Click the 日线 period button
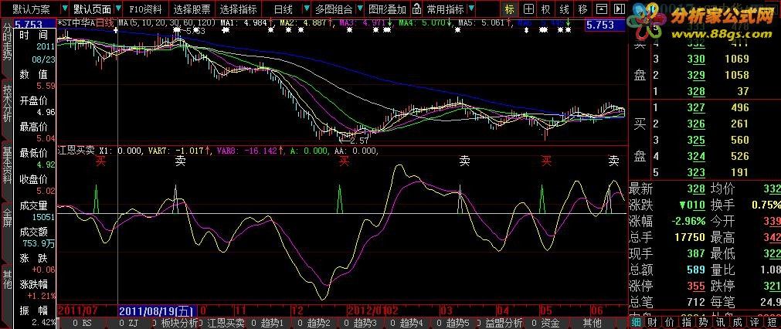This screenshot has width=781, height=329. tap(283, 9)
